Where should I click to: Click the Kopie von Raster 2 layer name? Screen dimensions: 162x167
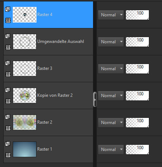click(55, 95)
